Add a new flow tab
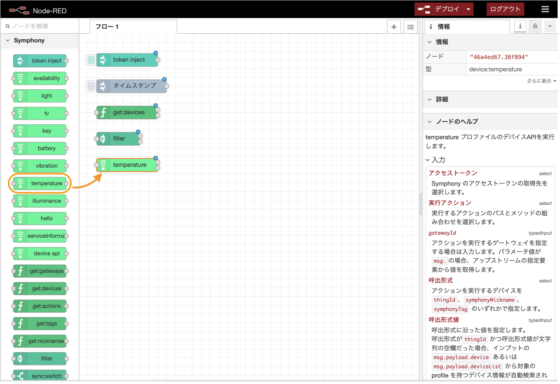The height and width of the screenshot is (384, 560). [x=394, y=27]
